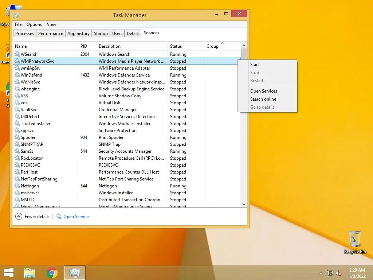Click the Task Manager title bar icon
Image resolution: width=373 pixels, height=280 pixels.
point(16,15)
